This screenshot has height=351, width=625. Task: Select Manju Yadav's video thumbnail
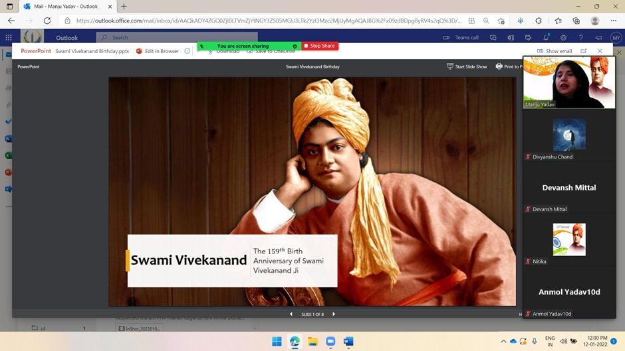(x=569, y=82)
